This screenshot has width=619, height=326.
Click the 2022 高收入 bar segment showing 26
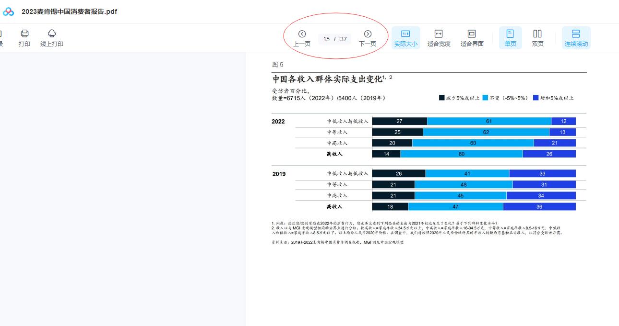[549, 154]
